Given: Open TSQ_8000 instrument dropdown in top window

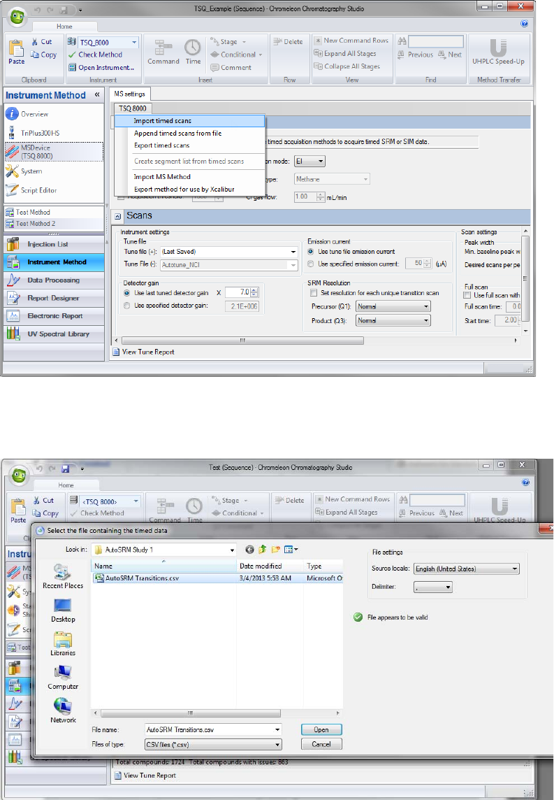Looking at the screenshot, I should coord(134,43).
